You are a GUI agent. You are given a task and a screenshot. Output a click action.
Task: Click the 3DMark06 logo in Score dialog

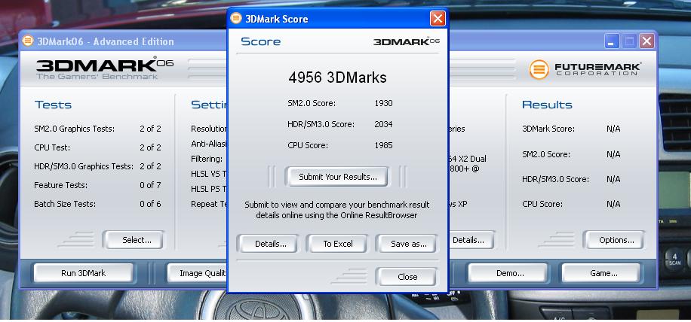(x=407, y=41)
